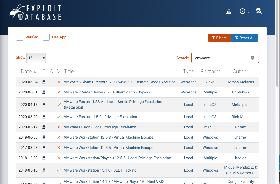Click verified checkmark for DLL Hijacking row
Image resolution: width=280 pixels, height=184 pixels.
coord(59,170)
